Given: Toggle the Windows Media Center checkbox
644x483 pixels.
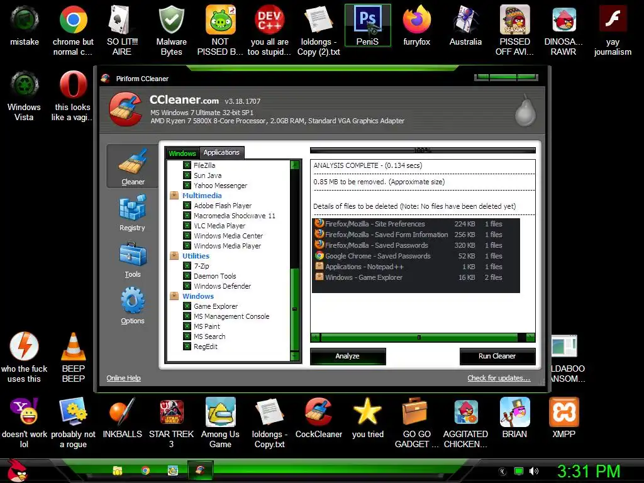Looking at the screenshot, I should point(187,236).
